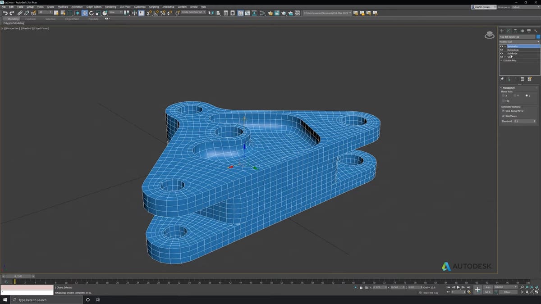Screen dimensions: 541x304
Task: Open the Utilities wrench tab
Action: pos(536,31)
